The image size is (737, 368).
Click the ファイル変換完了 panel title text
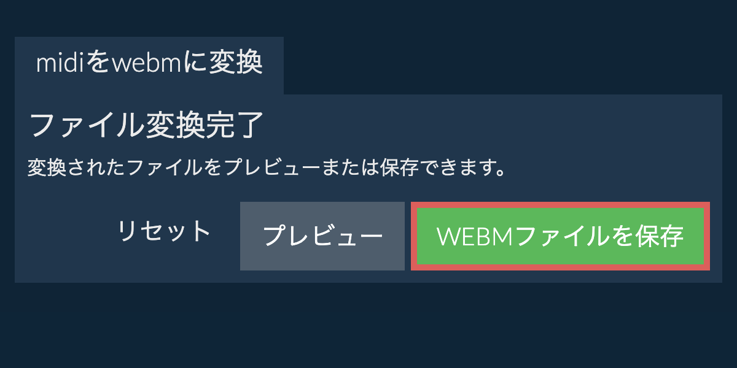[147, 125]
